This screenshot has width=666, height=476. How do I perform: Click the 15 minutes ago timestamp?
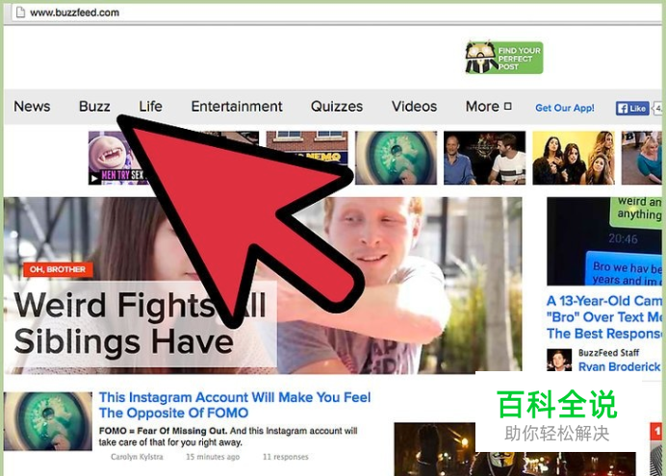tap(213, 457)
